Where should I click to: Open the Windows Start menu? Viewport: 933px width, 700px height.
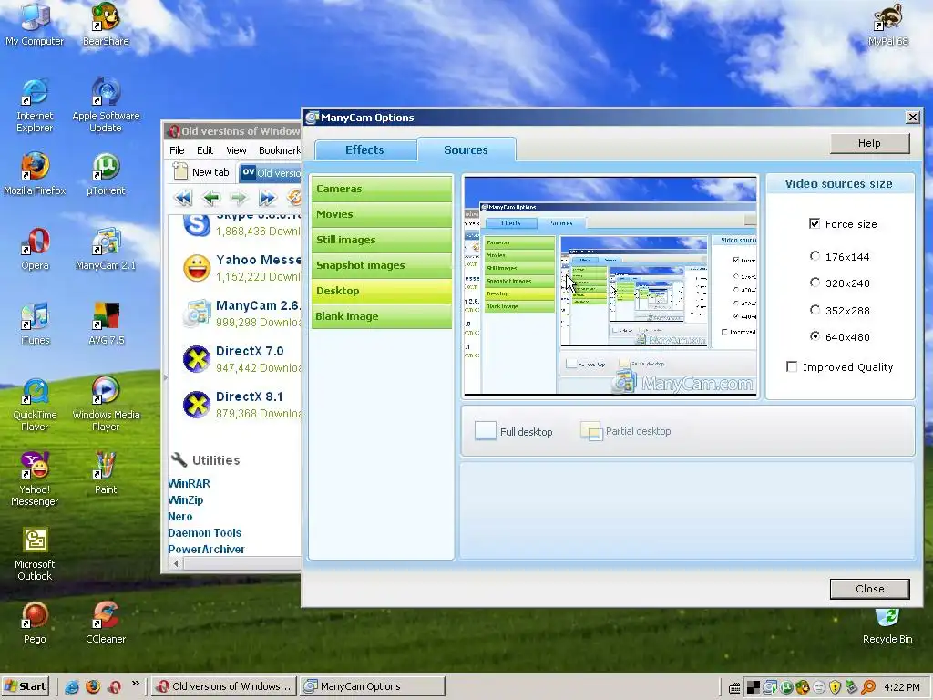[x=26, y=686]
